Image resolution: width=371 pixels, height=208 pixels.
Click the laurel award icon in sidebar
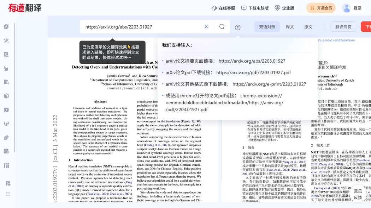(6, 124)
